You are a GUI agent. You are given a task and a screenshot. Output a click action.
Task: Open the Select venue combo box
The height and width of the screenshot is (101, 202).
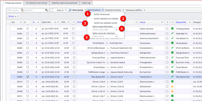[105, 36]
